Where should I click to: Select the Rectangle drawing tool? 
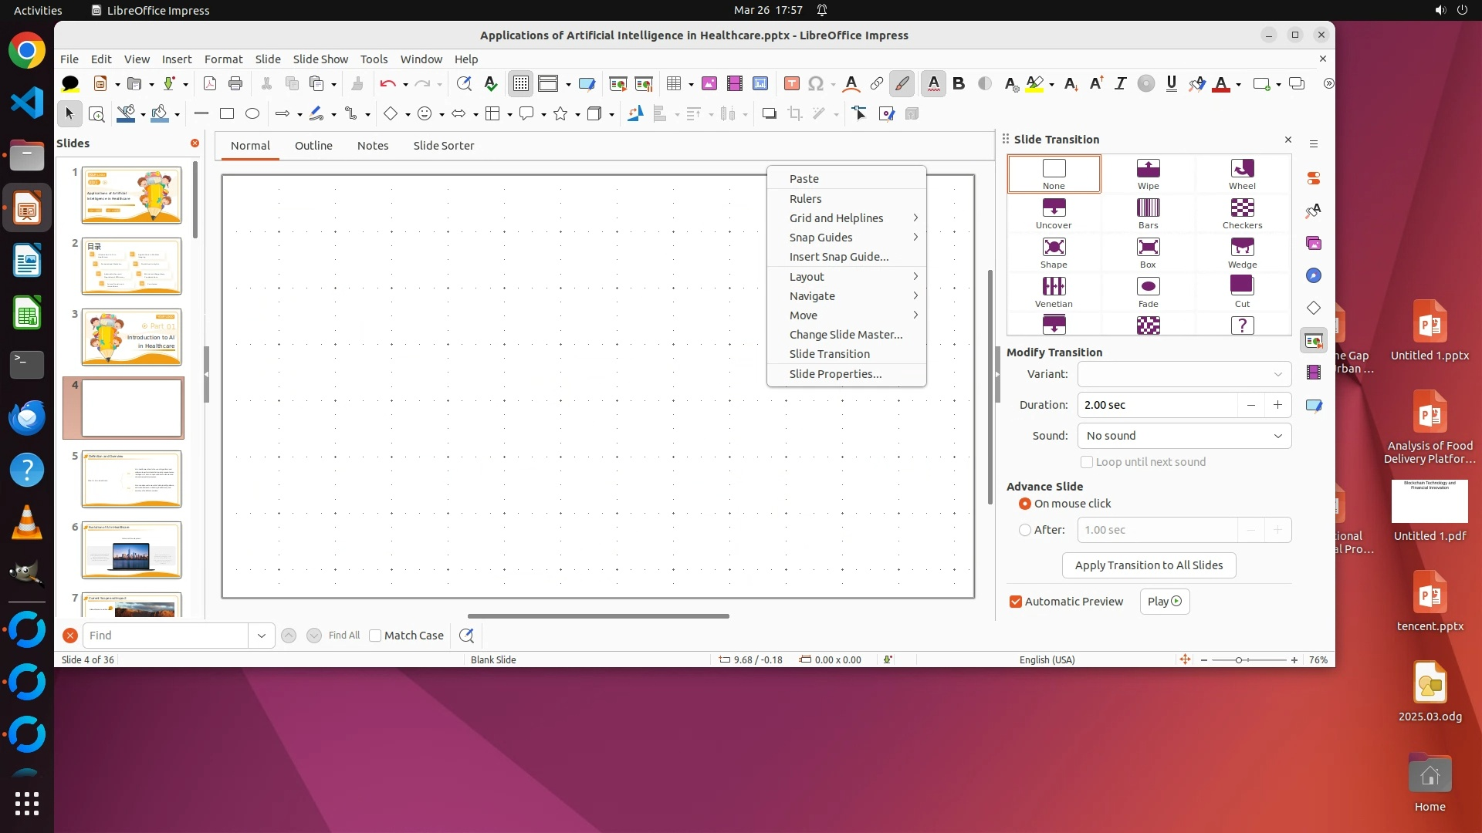coord(227,113)
